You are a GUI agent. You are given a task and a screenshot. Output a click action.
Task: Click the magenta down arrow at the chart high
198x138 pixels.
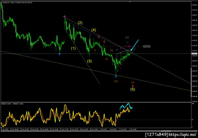(65, 16)
